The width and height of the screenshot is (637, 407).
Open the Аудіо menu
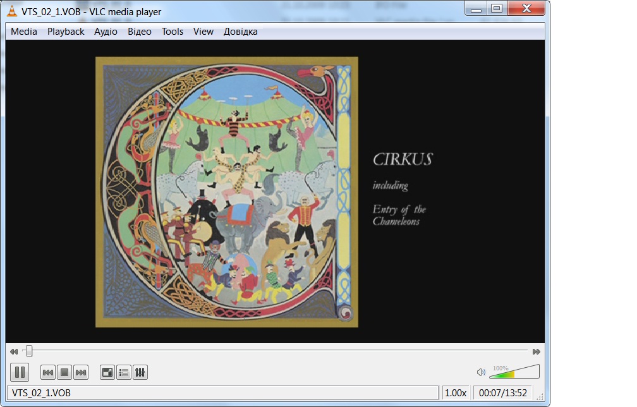coord(106,31)
